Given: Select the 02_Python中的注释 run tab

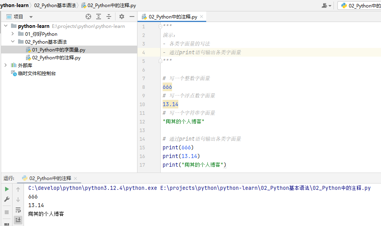Looking at the screenshot, I should point(50,178).
